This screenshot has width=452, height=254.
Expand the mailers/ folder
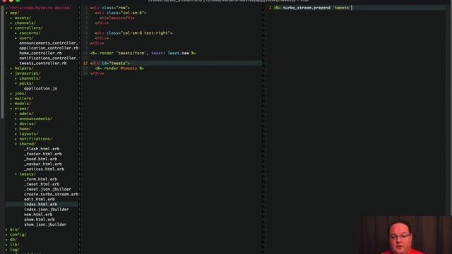pyautogui.click(x=23, y=99)
